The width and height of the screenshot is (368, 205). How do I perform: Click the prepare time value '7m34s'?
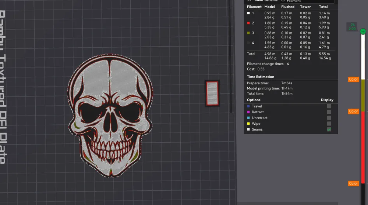tap(287, 83)
